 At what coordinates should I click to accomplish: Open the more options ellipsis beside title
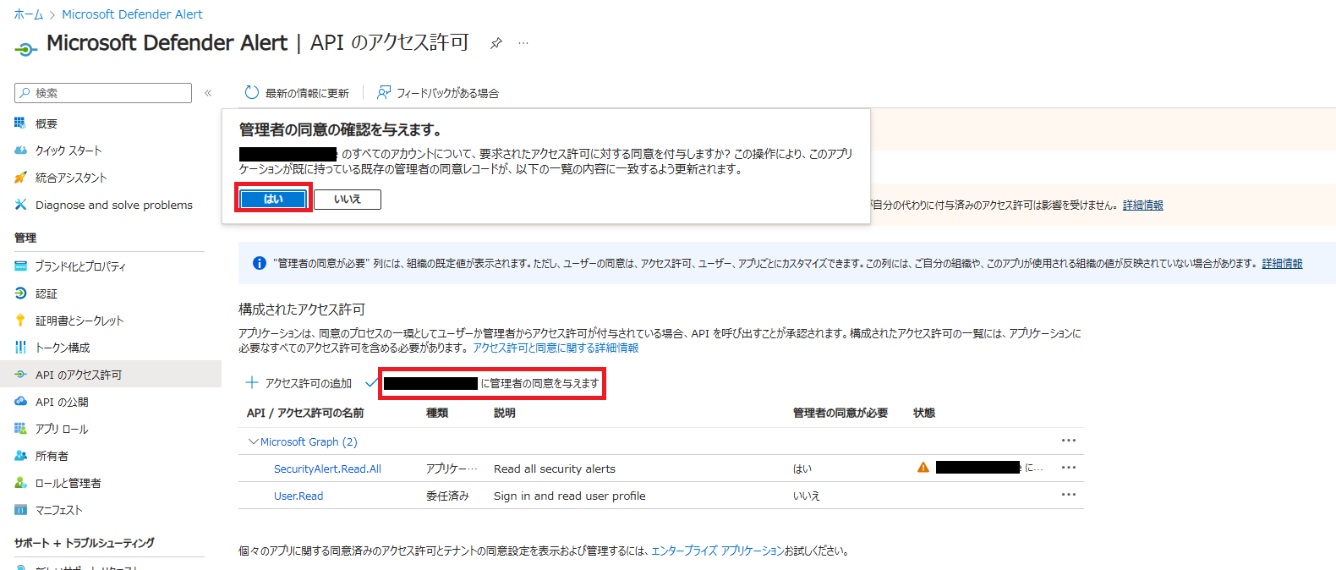pos(523,43)
